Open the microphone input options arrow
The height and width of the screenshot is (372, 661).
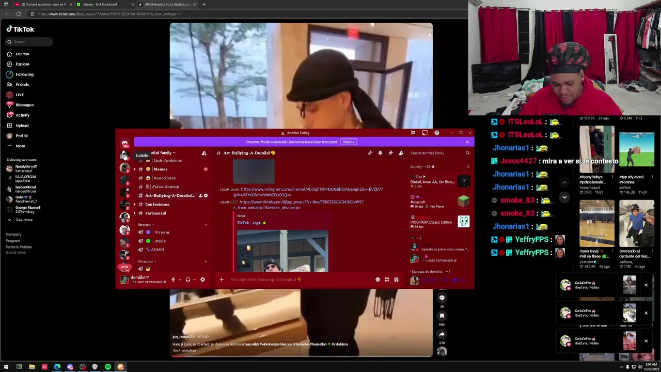click(x=180, y=280)
